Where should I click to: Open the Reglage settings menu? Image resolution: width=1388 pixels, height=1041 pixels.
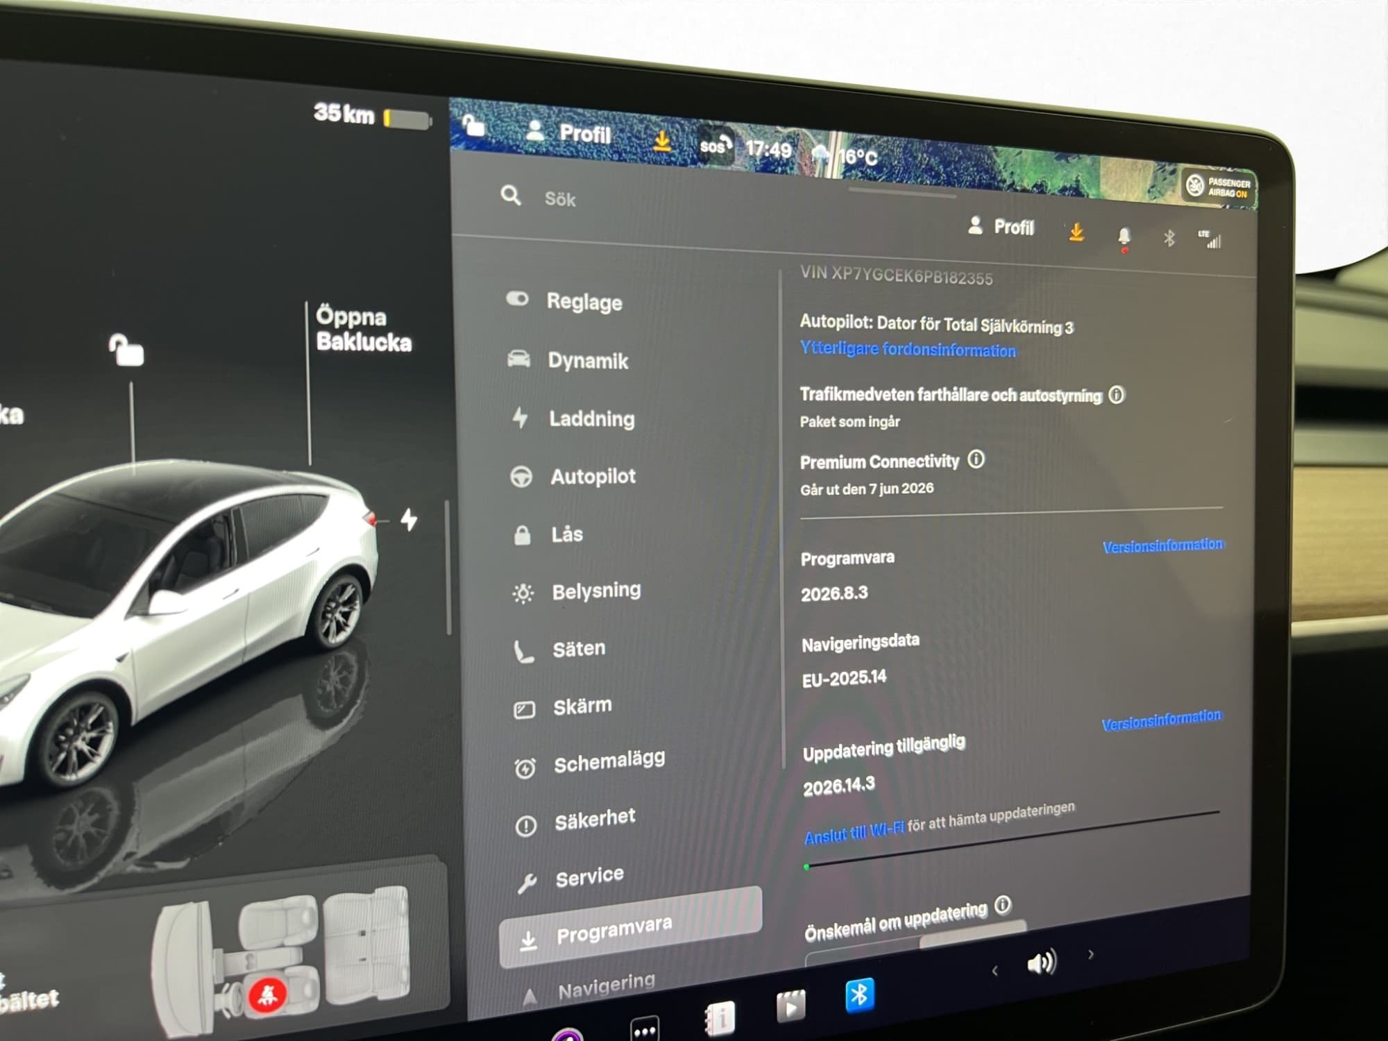click(x=564, y=301)
